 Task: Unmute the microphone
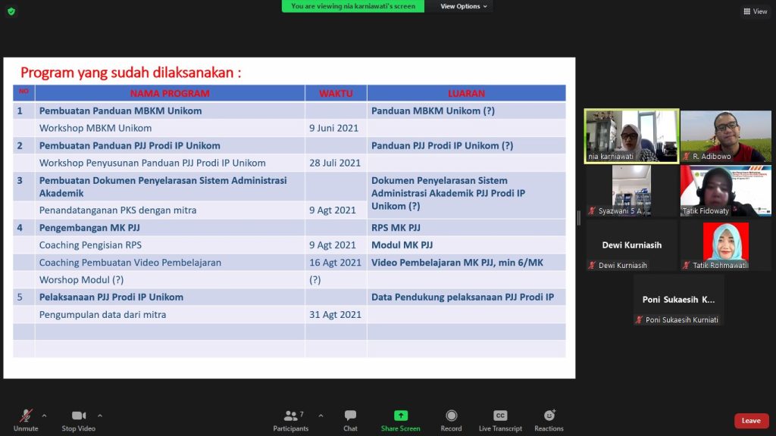(x=26, y=420)
